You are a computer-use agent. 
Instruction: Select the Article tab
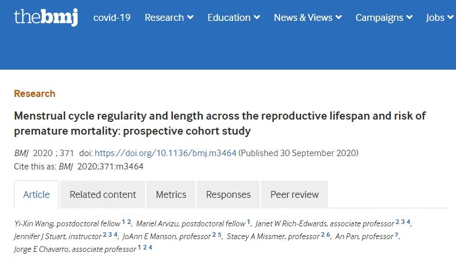pos(37,194)
